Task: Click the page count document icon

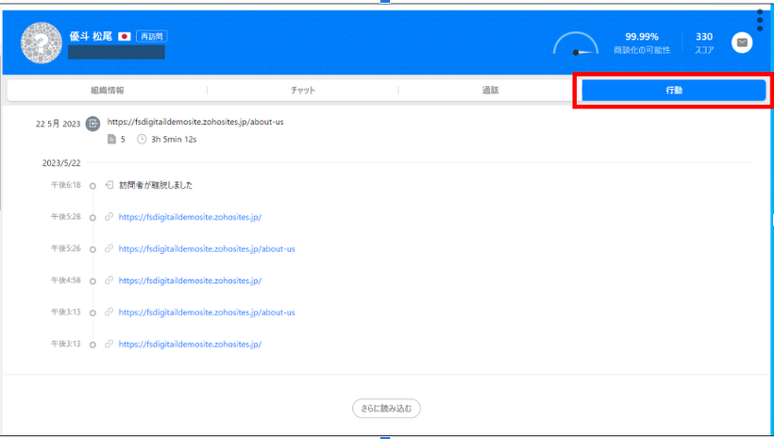Action: pos(111,139)
